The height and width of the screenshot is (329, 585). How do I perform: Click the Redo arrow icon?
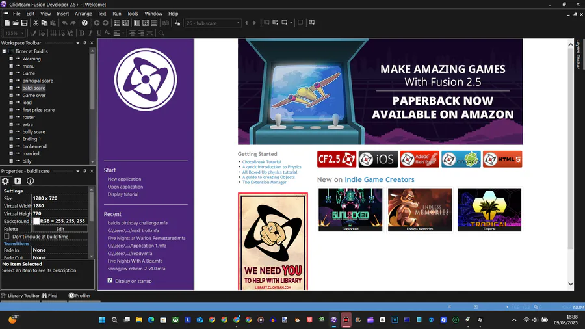coord(73,23)
